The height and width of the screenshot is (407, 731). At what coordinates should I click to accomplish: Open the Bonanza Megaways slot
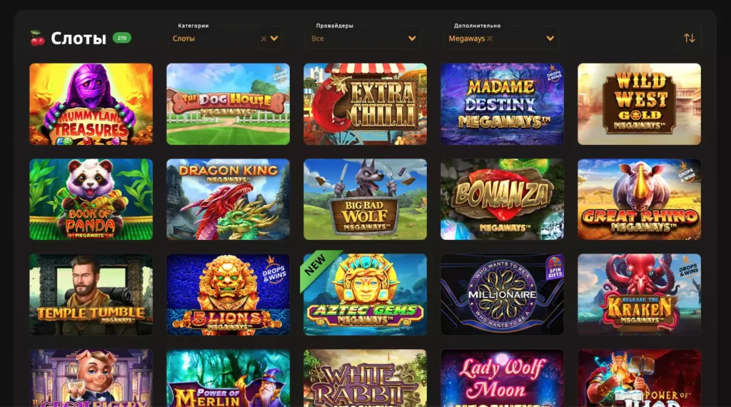coord(502,199)
